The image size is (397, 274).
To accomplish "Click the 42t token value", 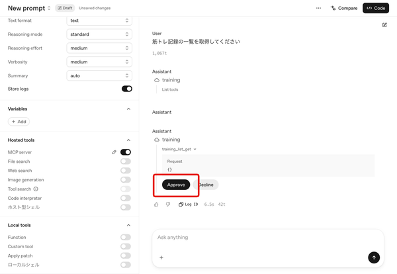I will point(222,205).
